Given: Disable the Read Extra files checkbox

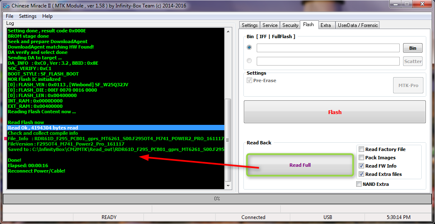Looking at the screenshot, I should (362, 174).
